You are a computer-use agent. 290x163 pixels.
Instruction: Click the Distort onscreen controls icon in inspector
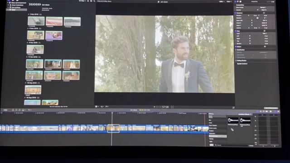265,47
